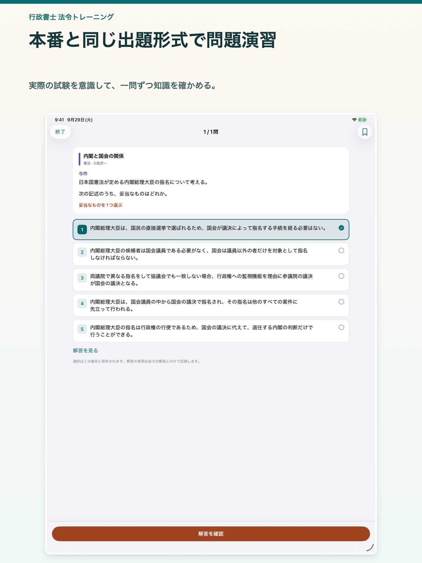Image resolution: width=422 pixels, height=563 pixels.
Task: Click choice 5 text about 退任する内閣
Action: tap(202, 331)
